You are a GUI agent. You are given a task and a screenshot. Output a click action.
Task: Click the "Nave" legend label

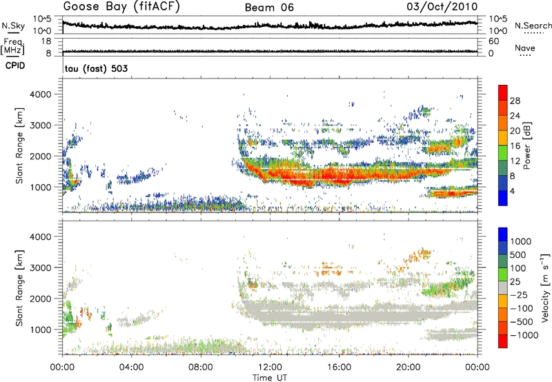[525, 48]
